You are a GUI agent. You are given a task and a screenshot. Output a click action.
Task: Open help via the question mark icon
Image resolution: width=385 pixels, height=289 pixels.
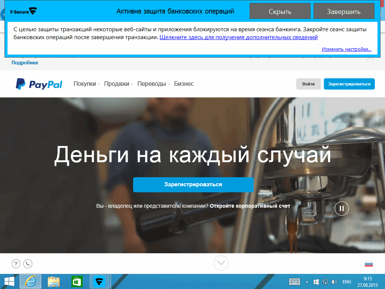(16, 263)
